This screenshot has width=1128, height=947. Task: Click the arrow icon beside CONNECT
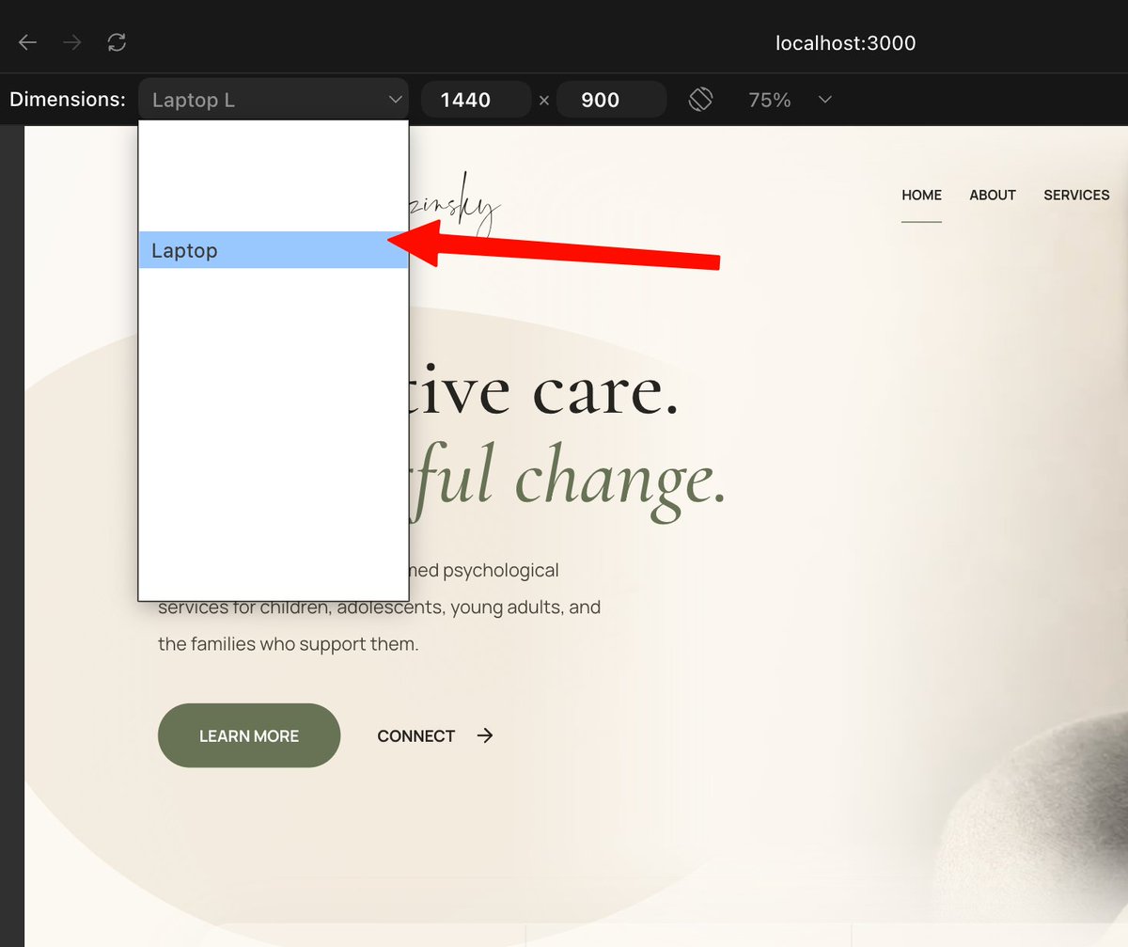(x=485, y=735)
